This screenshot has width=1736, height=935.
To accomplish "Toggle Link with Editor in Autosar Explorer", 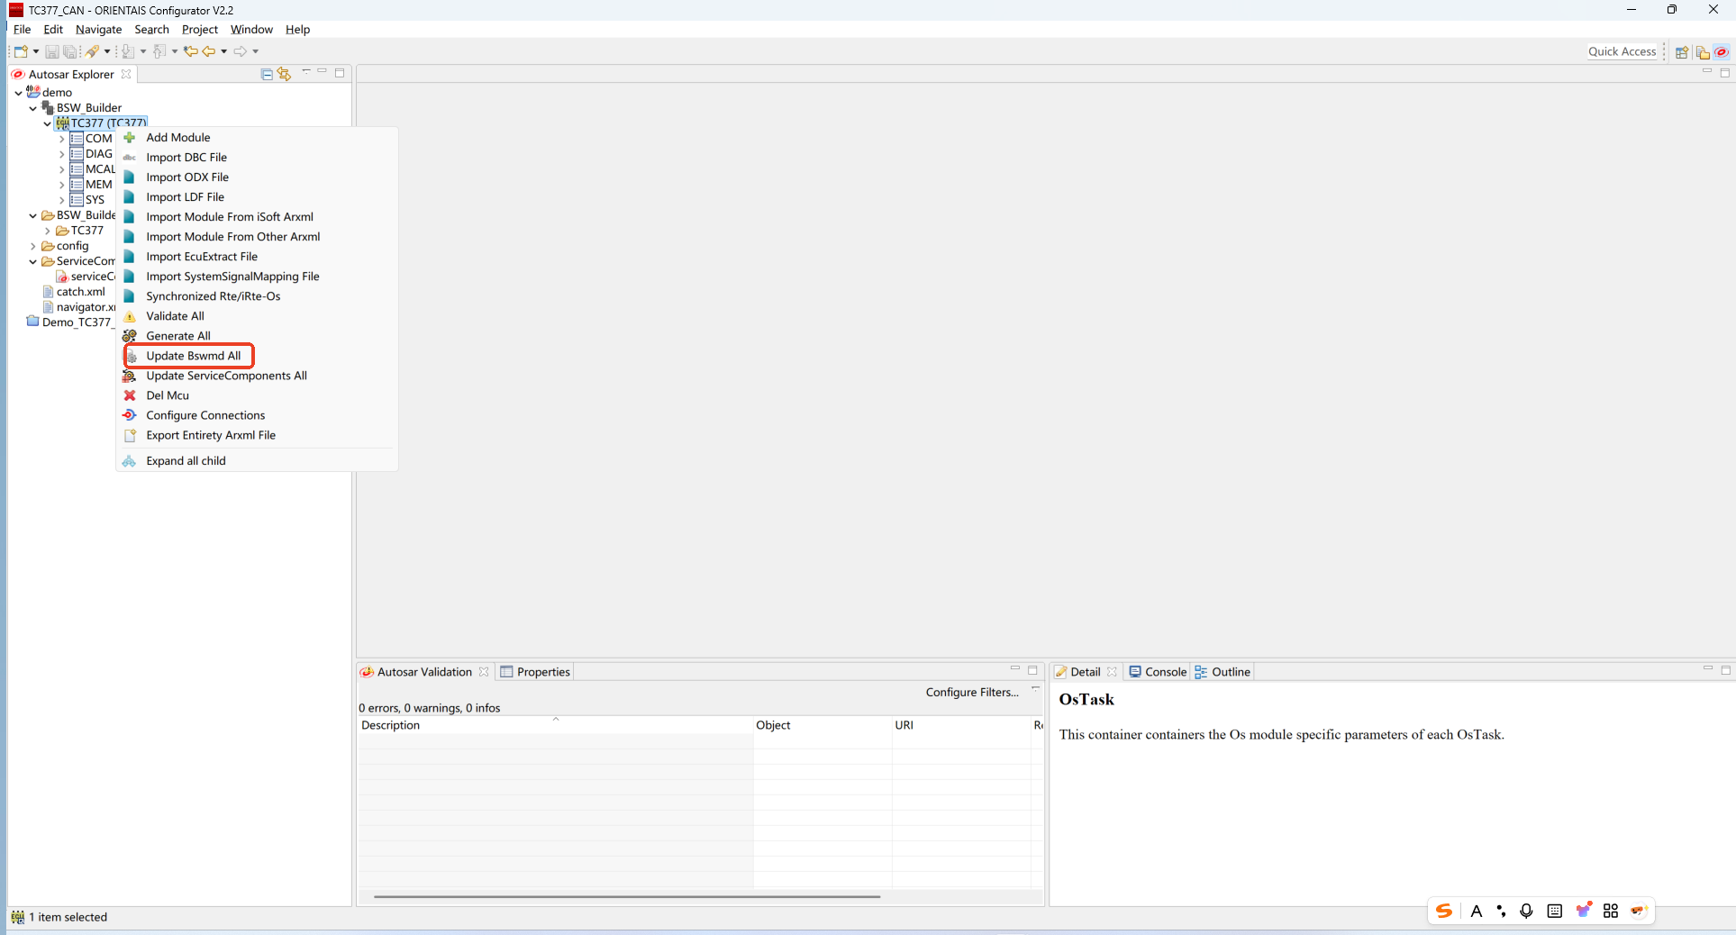I will click(x=285, y=74).
